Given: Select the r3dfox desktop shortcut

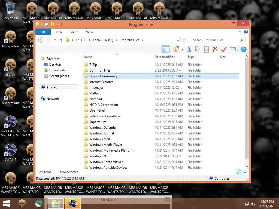Looking at the screenshot, I should click(10, 67).
